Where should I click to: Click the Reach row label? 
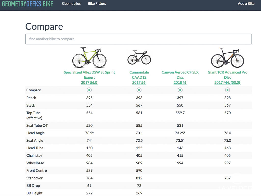(31, 98)
